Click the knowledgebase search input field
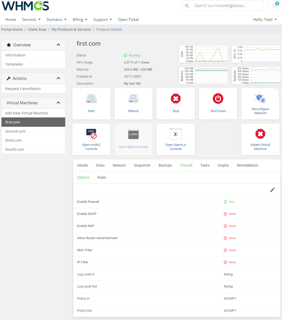Viewport: 282px width, 320px height. coord(227,6)
